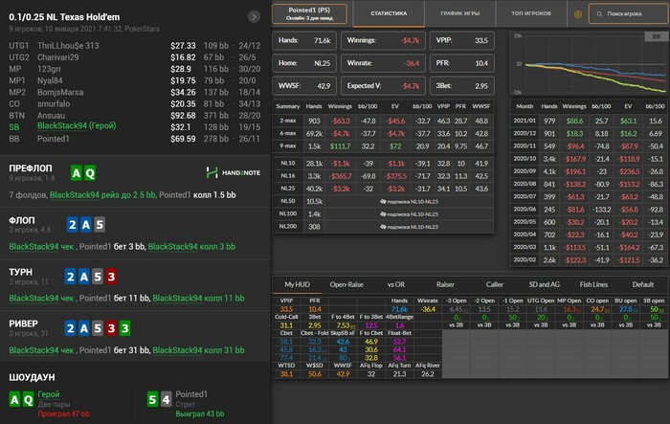Click the winnings graph thumbnail
Viewport: 670px width, 424px height.
click(x=590, y=63)
